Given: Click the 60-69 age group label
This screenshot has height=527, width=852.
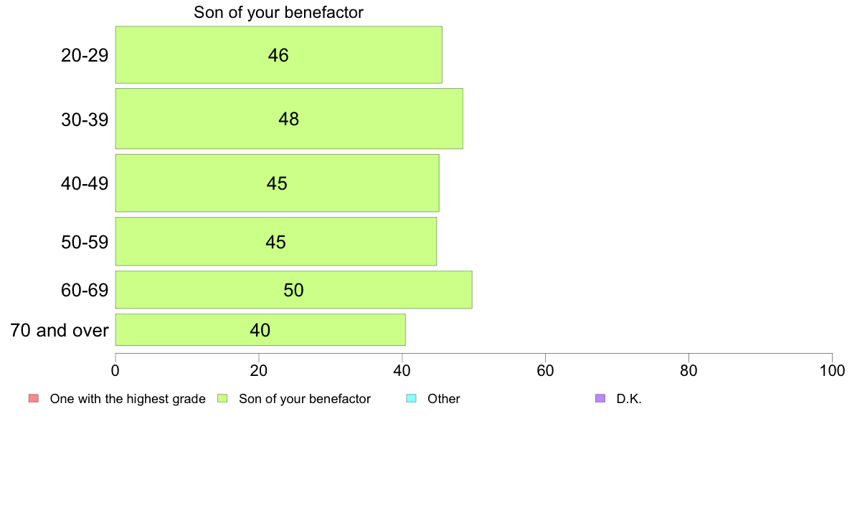Looking at the screenshot, I should (85, 290).
